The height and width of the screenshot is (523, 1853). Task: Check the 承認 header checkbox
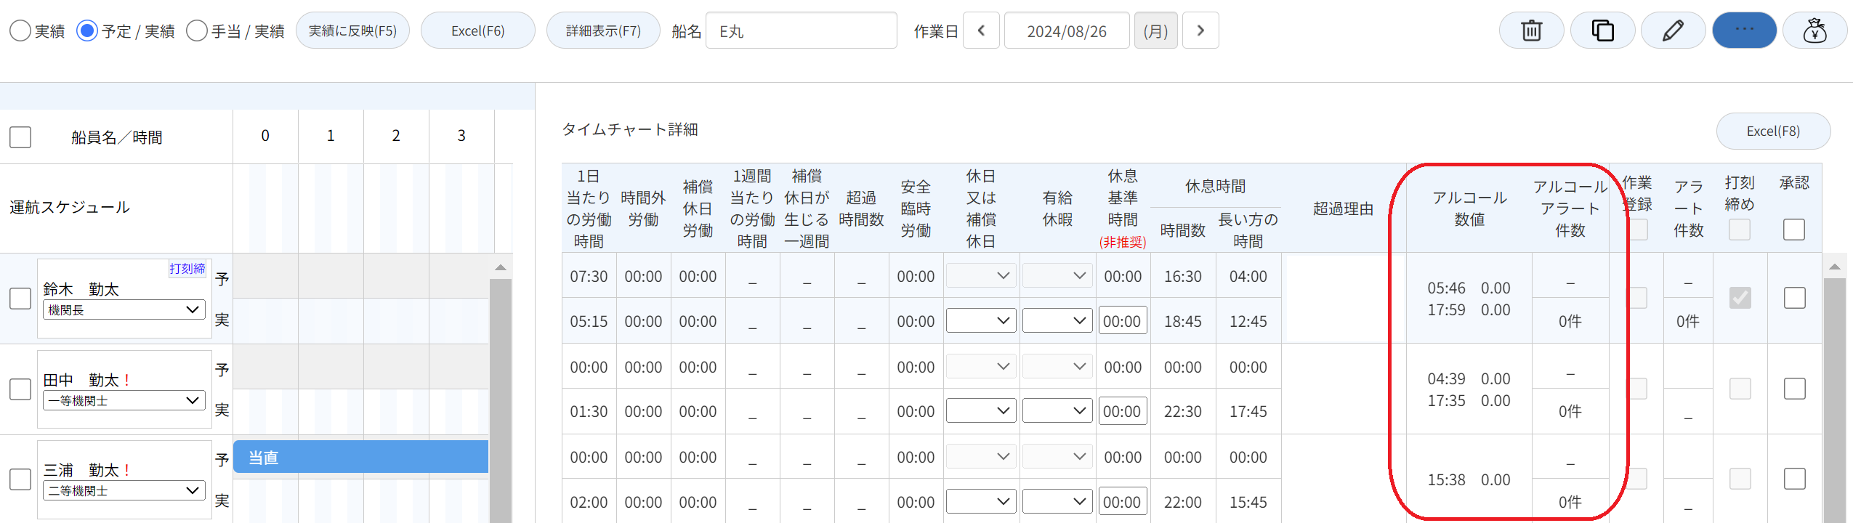pyautogui.click(x=1794, y=230)
